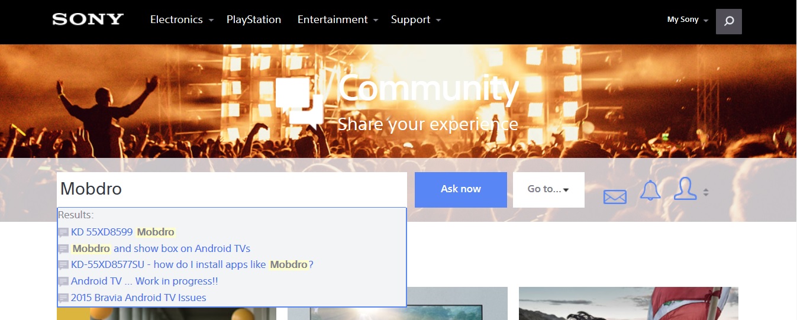Screen dimensions: 797x320
Task: Click the user profile avatar icon
Action: click(685, 189)
